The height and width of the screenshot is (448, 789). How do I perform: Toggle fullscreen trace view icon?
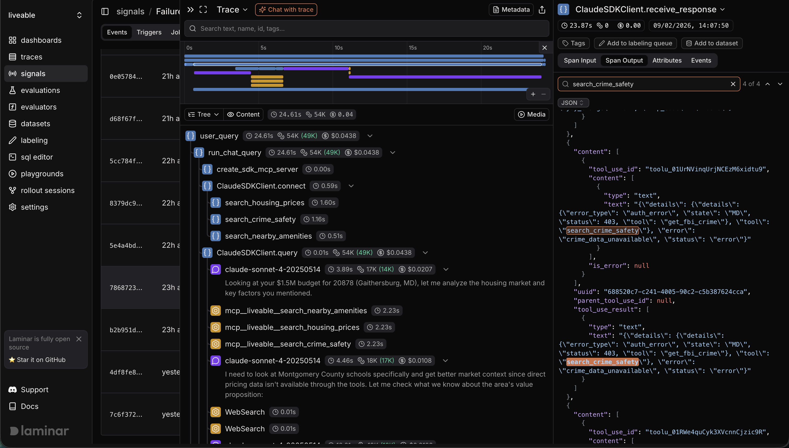point(203,10)
